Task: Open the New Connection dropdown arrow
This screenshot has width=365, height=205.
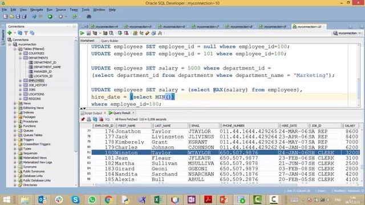Action: click(14, 33)
